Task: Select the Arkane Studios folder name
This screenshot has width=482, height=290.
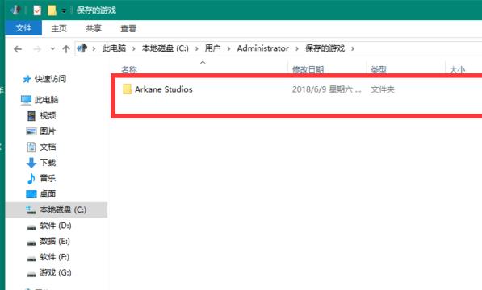Action: (164, 89)
